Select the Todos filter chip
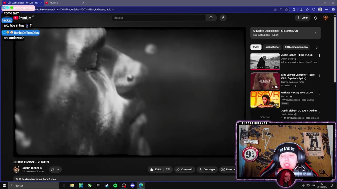337x189 pixels. click(x=256, y=47)
